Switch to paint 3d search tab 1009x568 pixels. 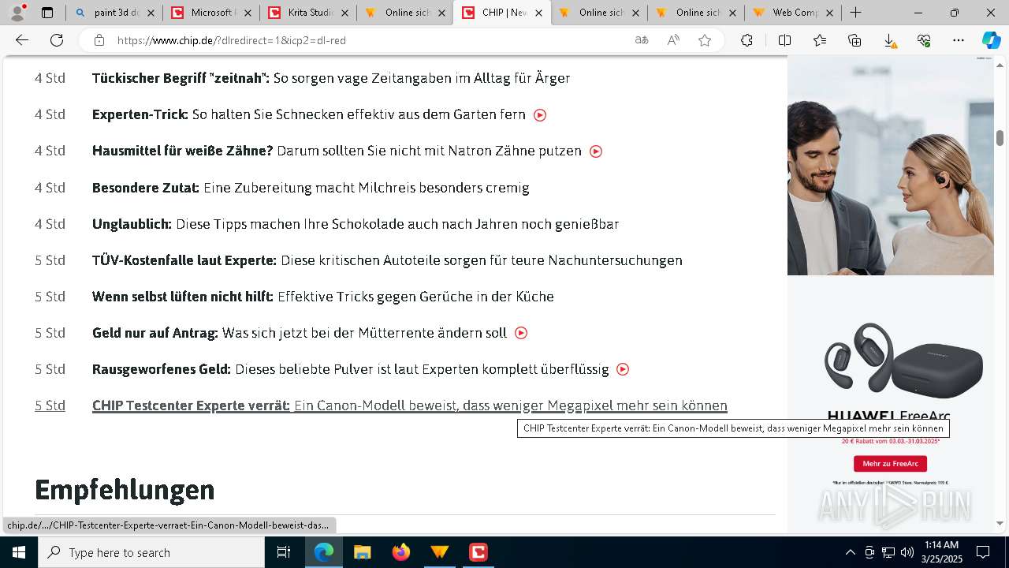tap(114, 13)
